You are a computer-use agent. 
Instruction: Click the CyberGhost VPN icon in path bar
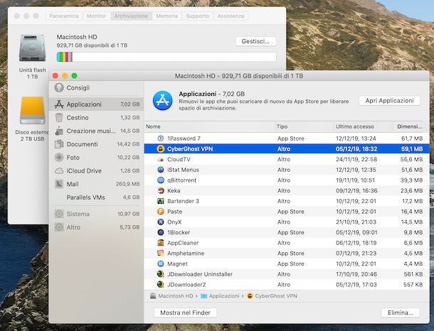click(x=250, y=296)
